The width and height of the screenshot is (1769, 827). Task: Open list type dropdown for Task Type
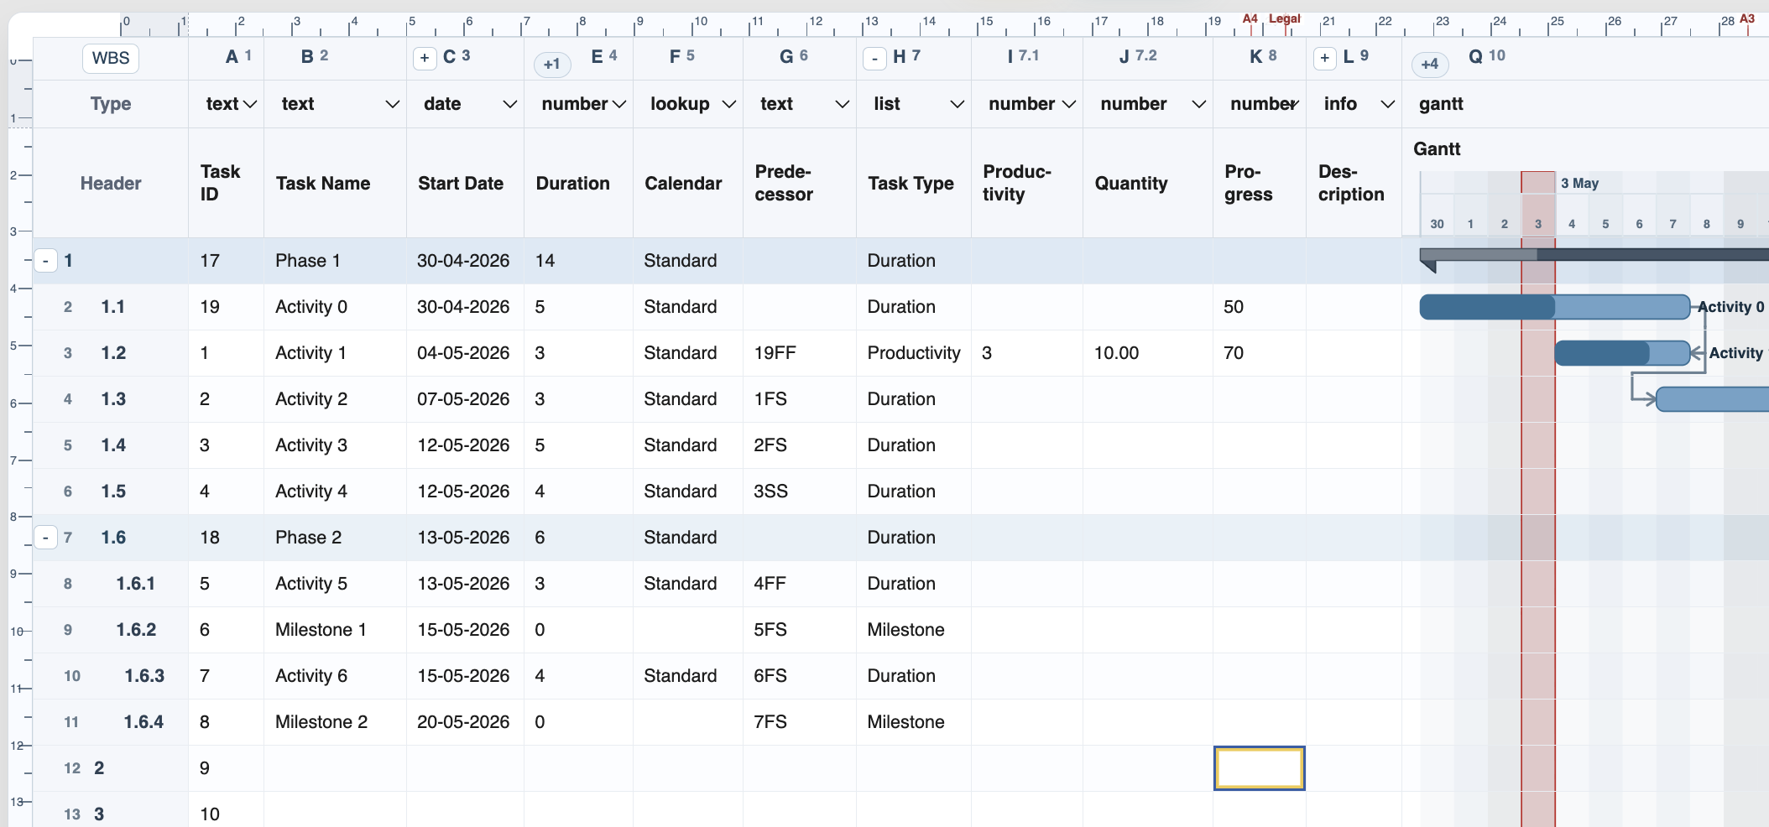point(957,104)
